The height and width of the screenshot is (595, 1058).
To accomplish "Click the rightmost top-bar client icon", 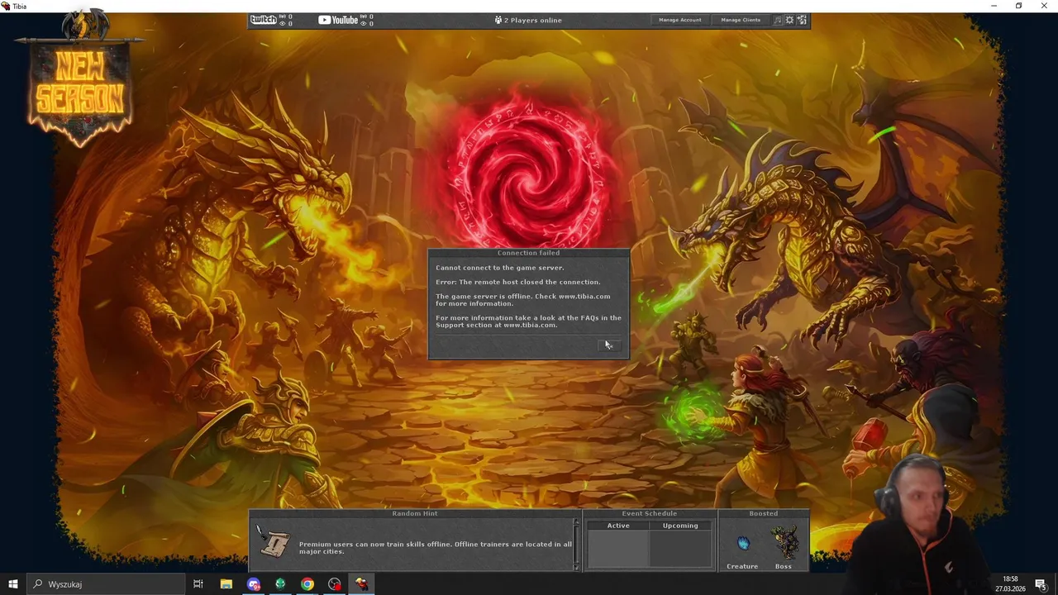I will pyautogui.click(x=802, y=20).
